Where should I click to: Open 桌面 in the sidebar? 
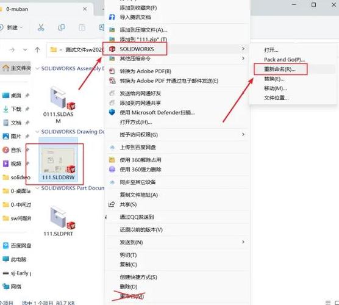pos(15,95)
